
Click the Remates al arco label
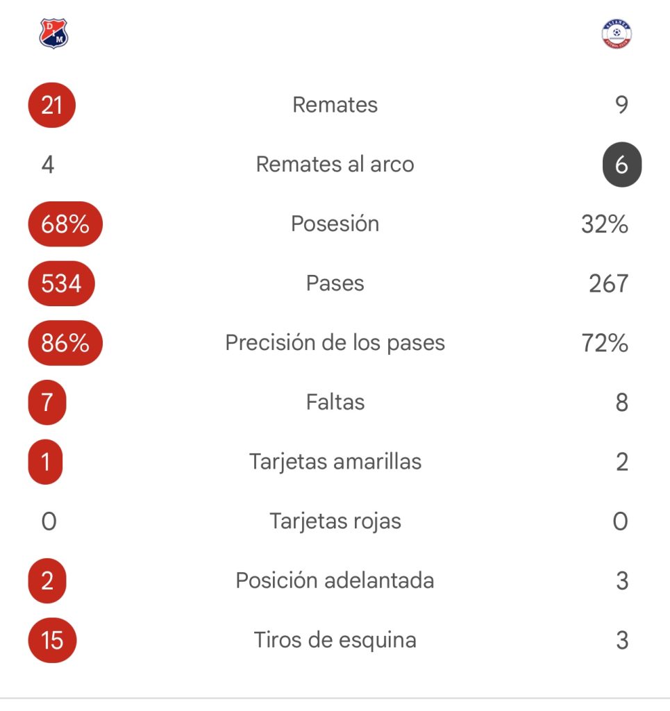coord(335,164)
